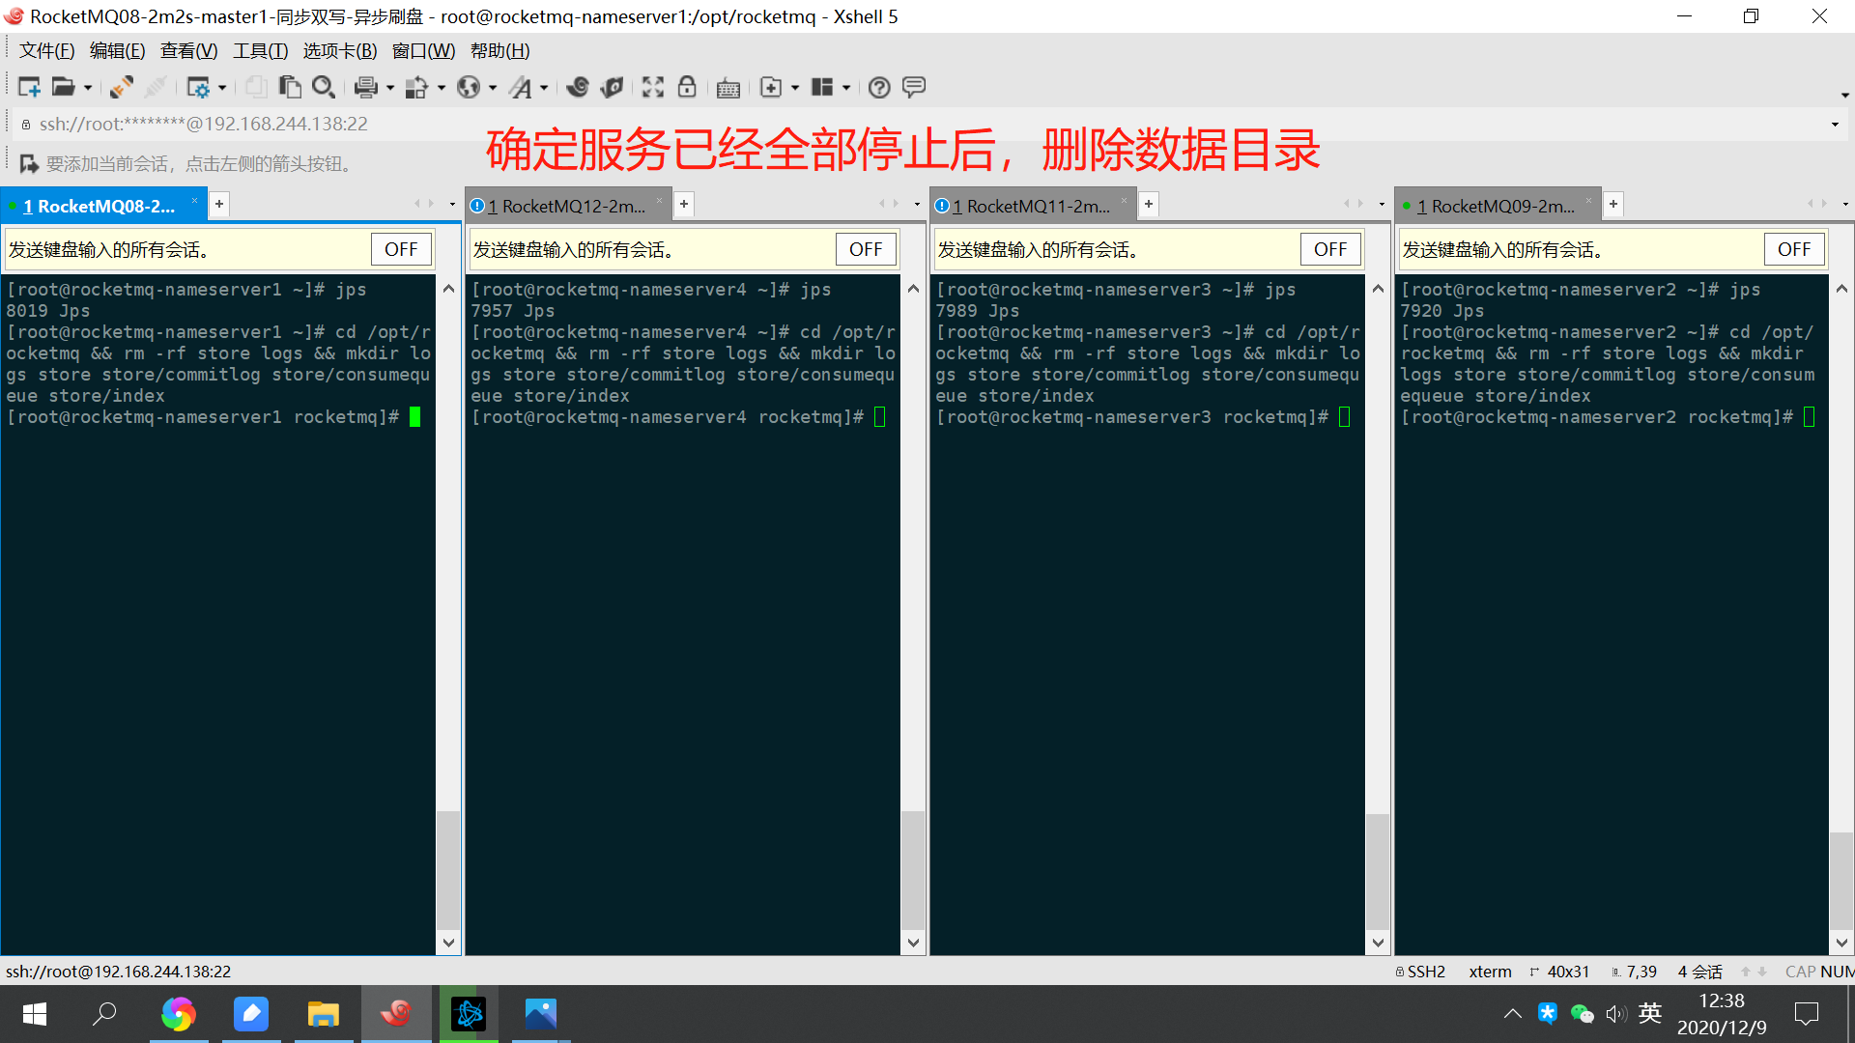Open the notification center icon
The height and width of the screenshot is (1043, 1855).
point(1806,1014)
